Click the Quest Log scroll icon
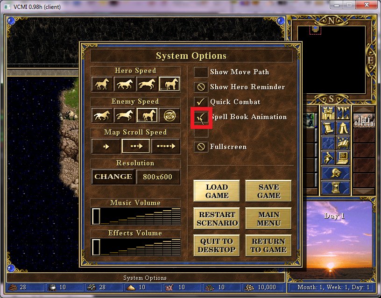This screenshot has height=298, width=381. point(328,128)
